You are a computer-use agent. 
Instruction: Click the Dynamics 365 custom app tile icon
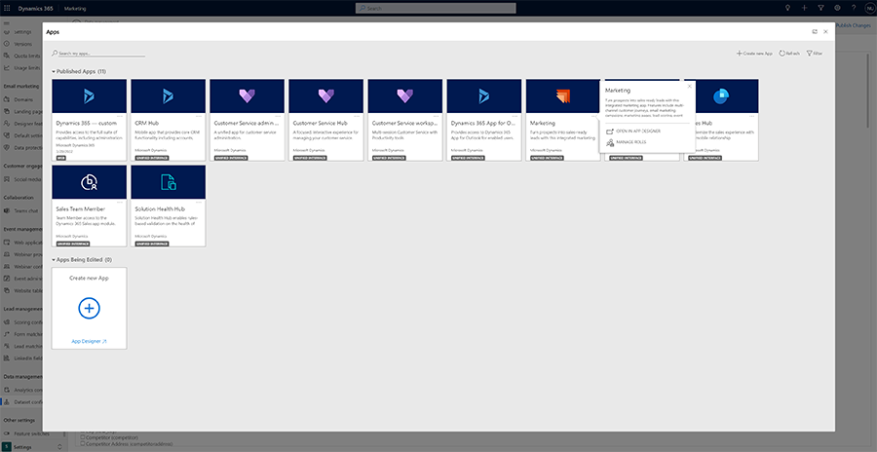[x=89, y=96]
